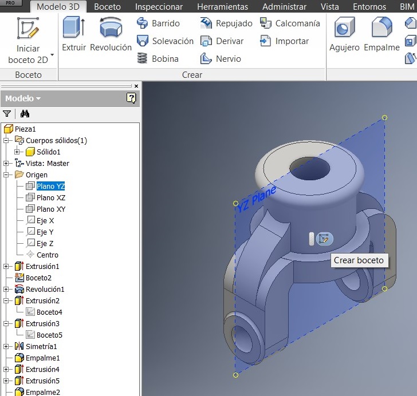The width and height of the screenshot is (417, 396).
Task: Close the model browser panel
Action: [x=136, y=86]
